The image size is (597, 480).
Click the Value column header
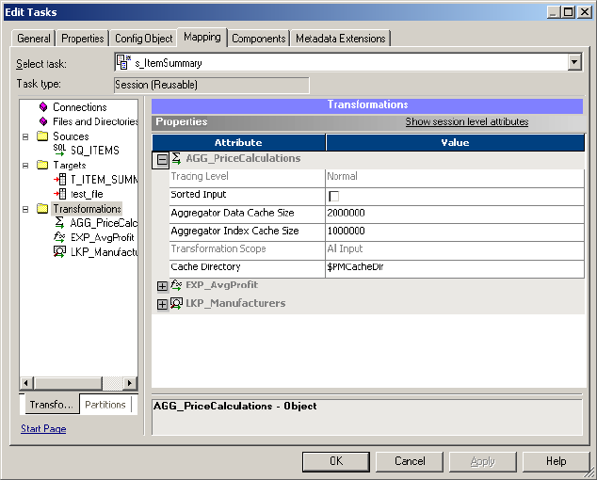point(455,142)
